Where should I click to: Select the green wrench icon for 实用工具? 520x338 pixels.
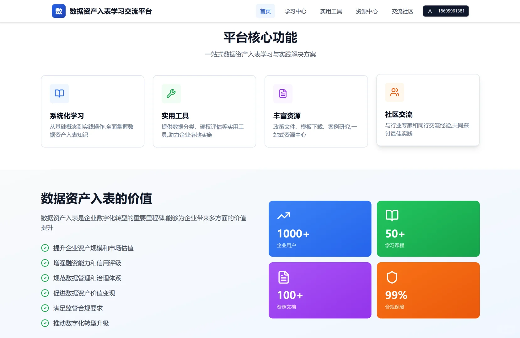click(171, 93)
